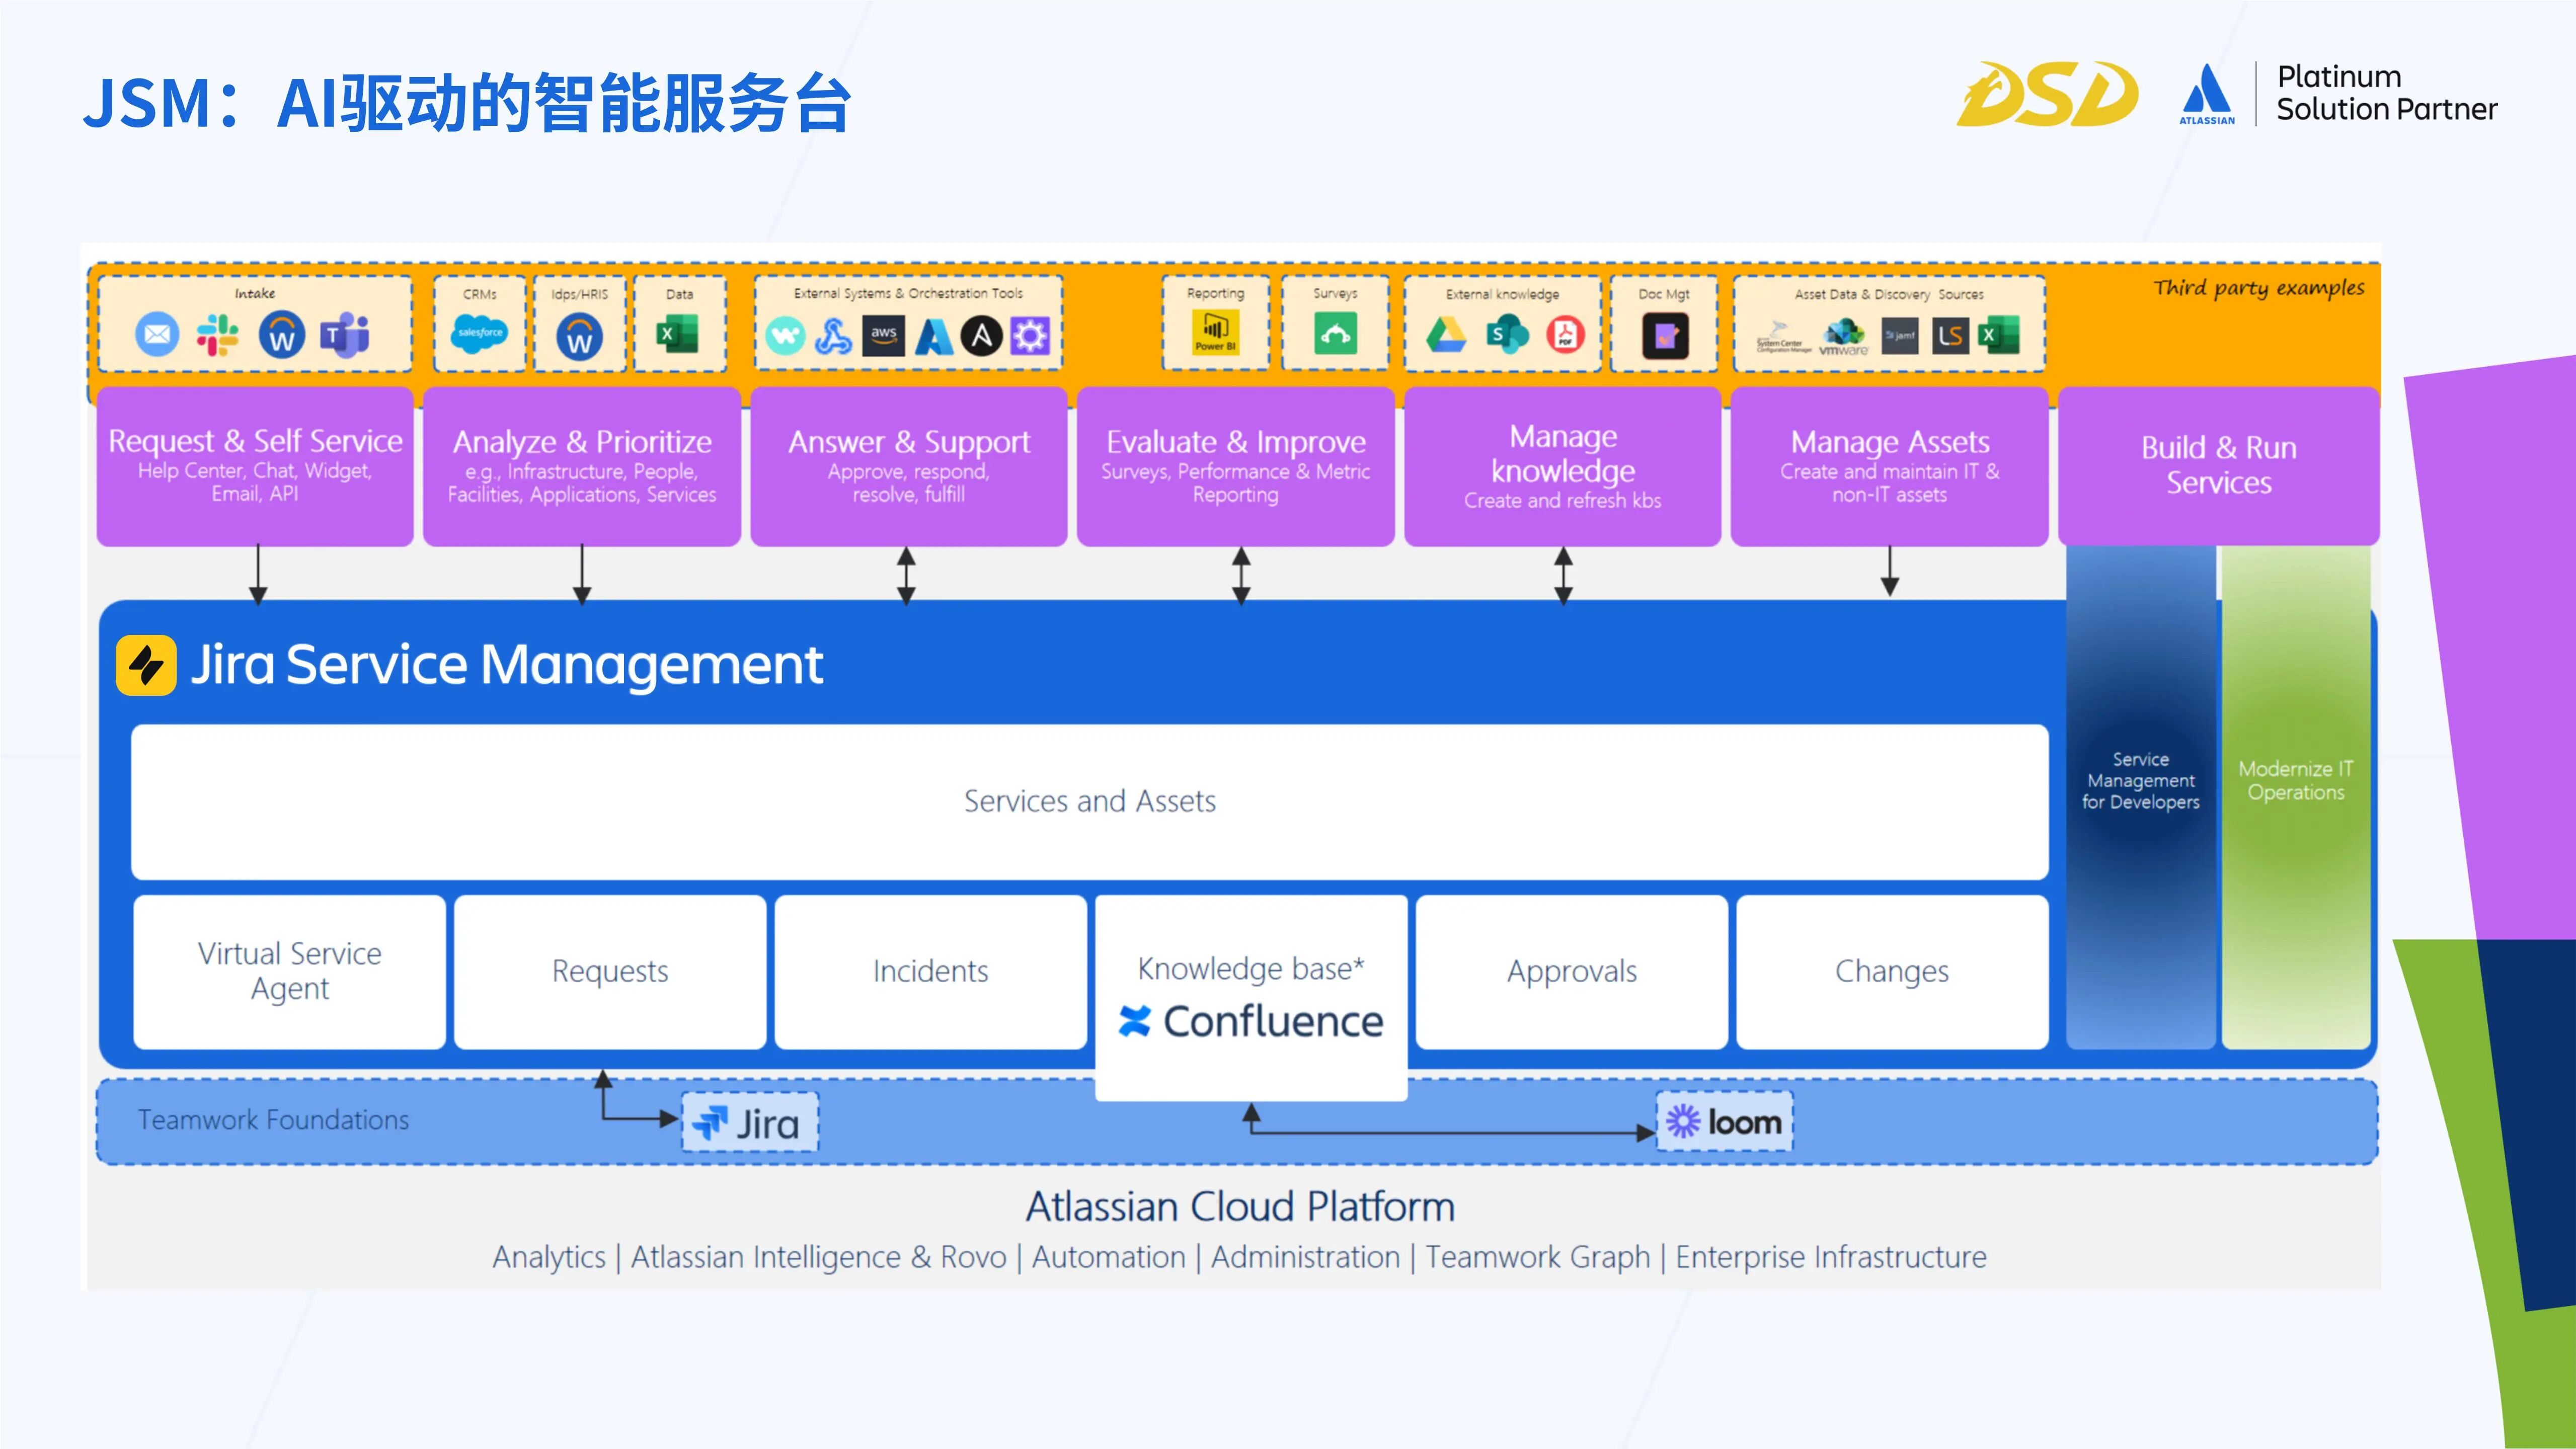Click the red PDF icon
Image resolution: width=2576 pixels, height=1449 pixels.
1565,335
